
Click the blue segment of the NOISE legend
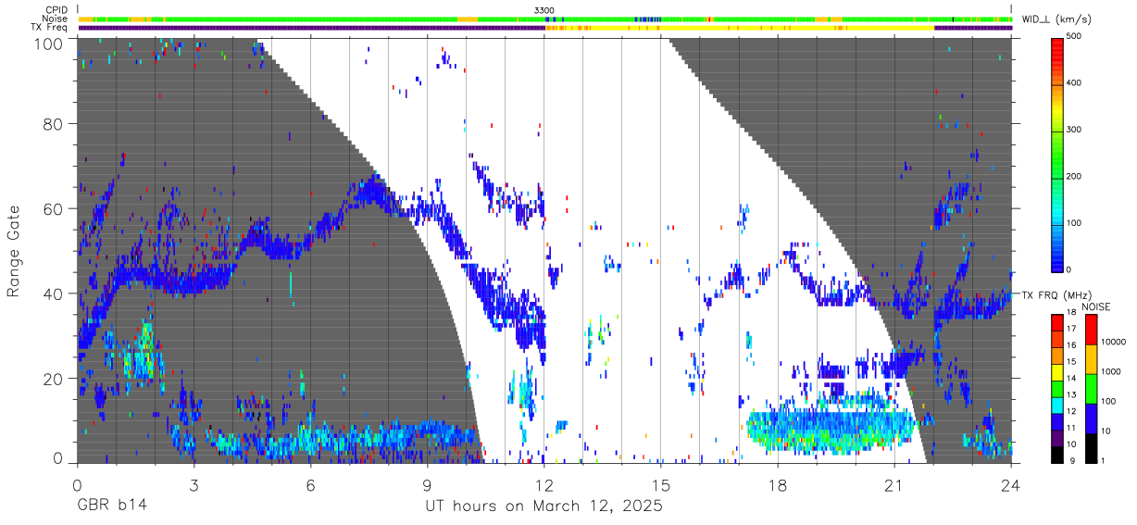[1090, 418]
